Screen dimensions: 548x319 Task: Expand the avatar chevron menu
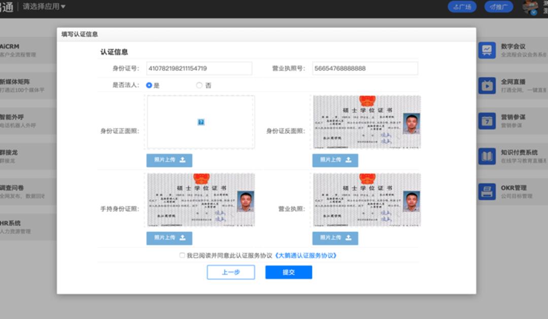tap(533, 11)
